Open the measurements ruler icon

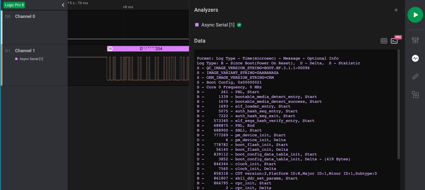415,77
